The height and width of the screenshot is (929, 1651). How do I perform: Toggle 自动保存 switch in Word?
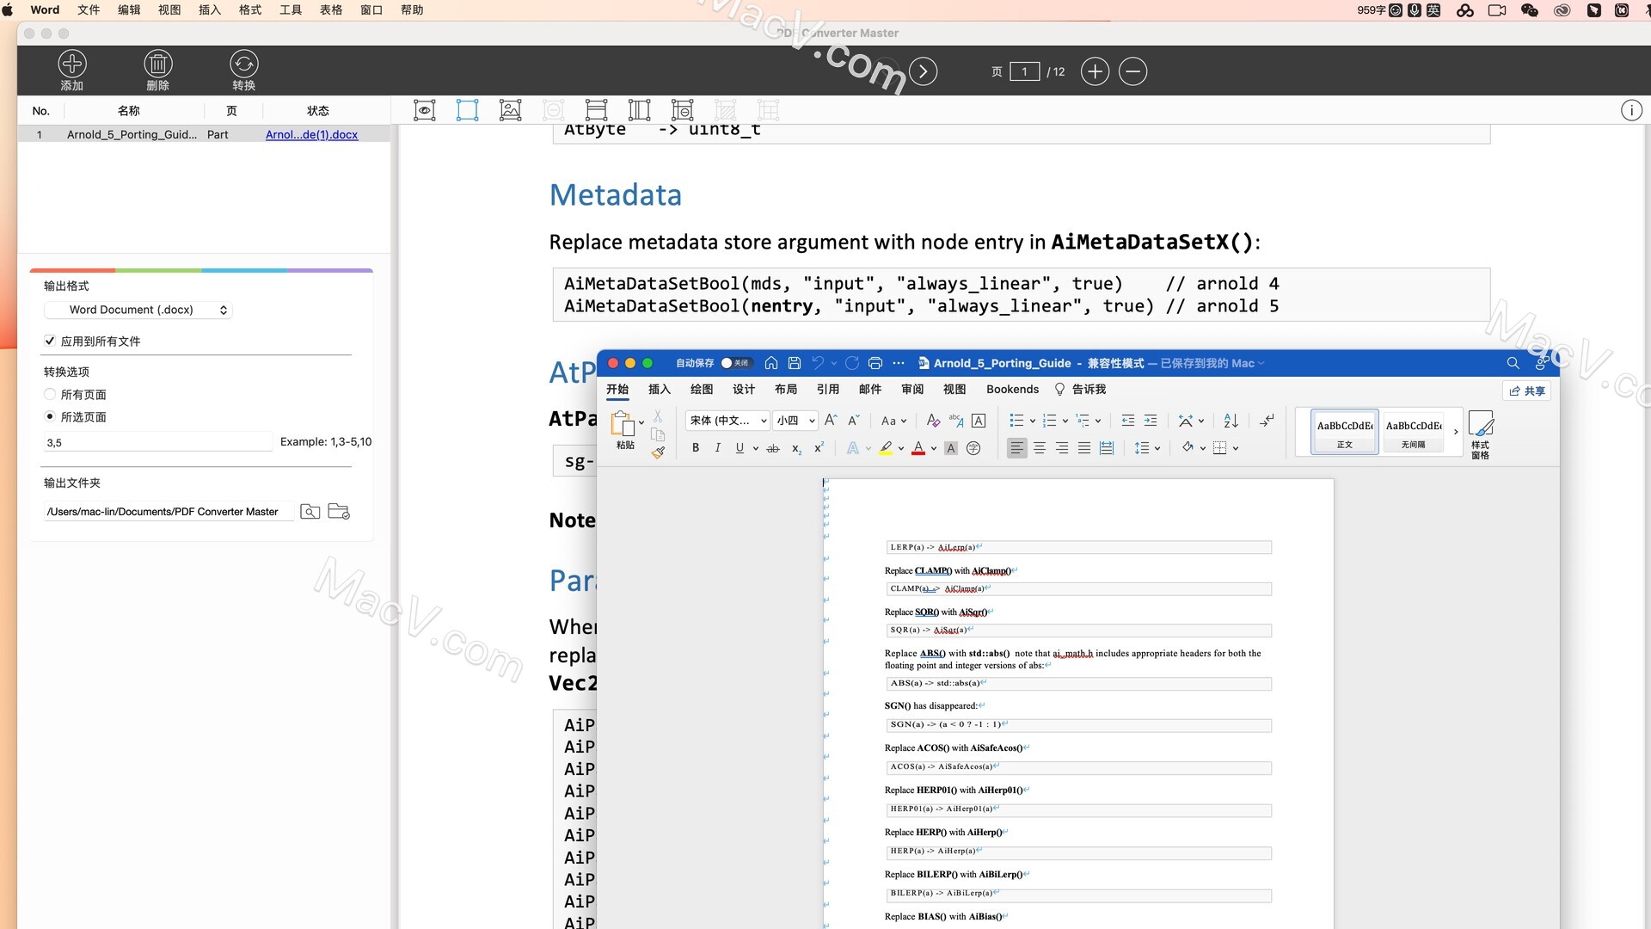pyautogui.click(x=736, y=363)
